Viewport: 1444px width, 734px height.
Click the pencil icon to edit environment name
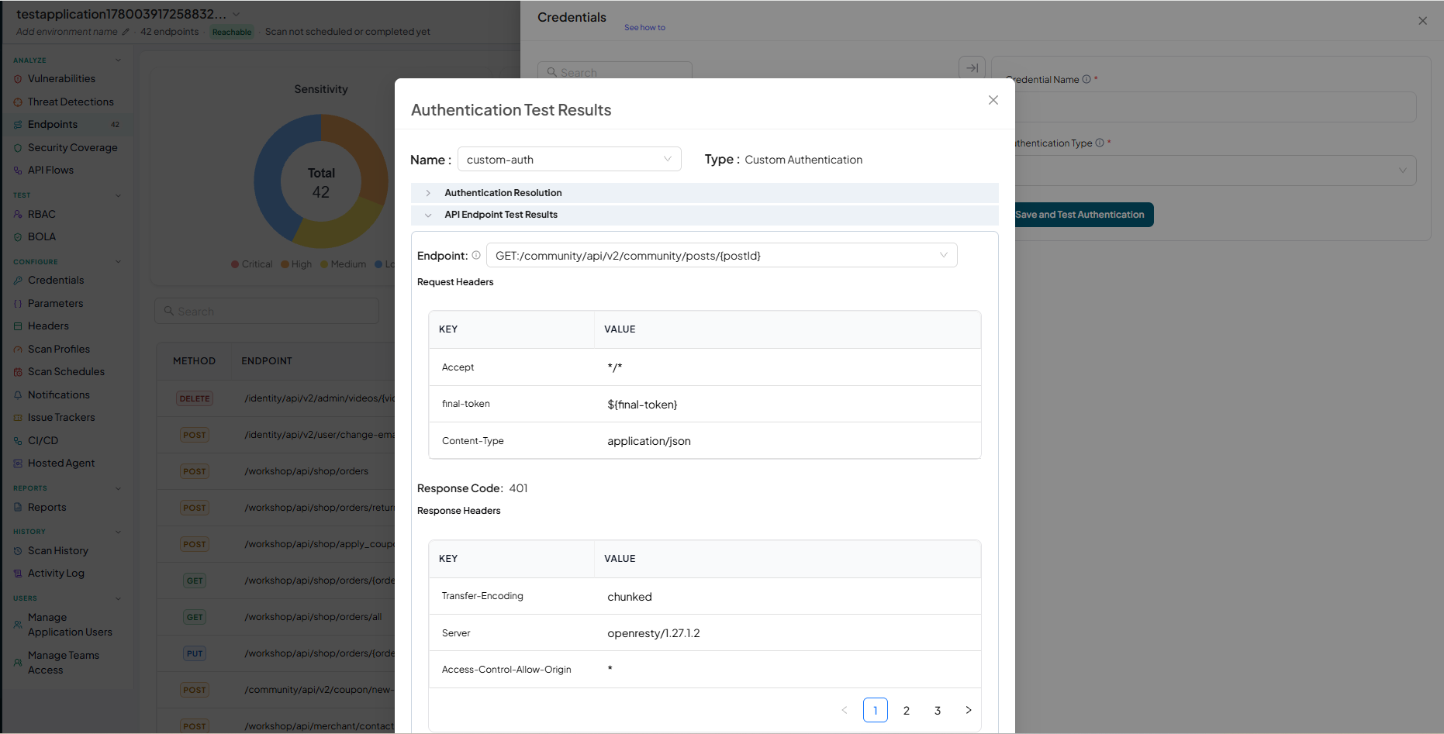(x=126, y=32)
